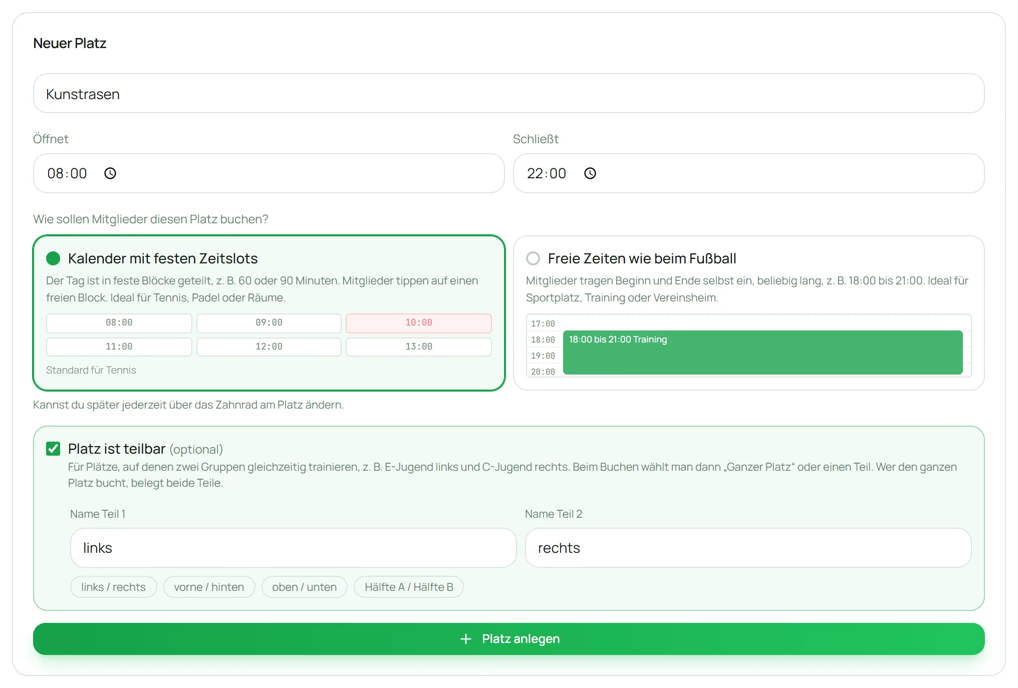Viewport: 1018px width, 688px height.
Task: Click the Neuer Platz heading
Action: (70, 43)
